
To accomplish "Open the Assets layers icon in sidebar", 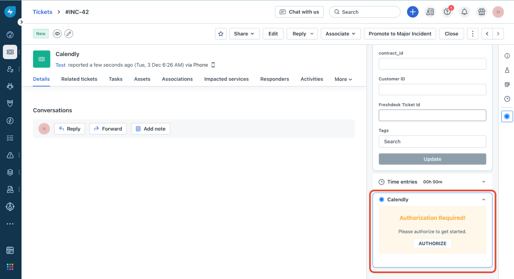I will click(10, 172).
